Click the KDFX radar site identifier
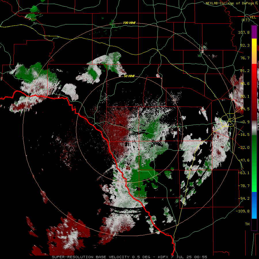 [163, 257]
